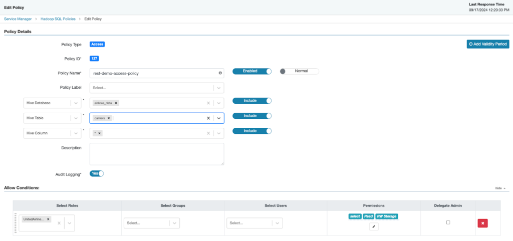
Task: Open Hadoop SQL Policies breadcrumb
Action: [x=59, y=19]
